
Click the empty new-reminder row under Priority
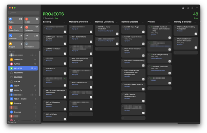coord(159,88)
